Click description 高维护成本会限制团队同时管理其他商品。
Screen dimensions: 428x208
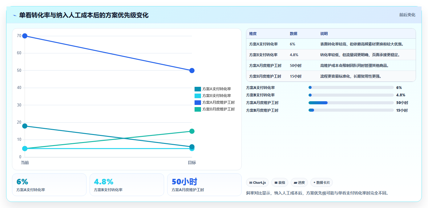(354, 66)
